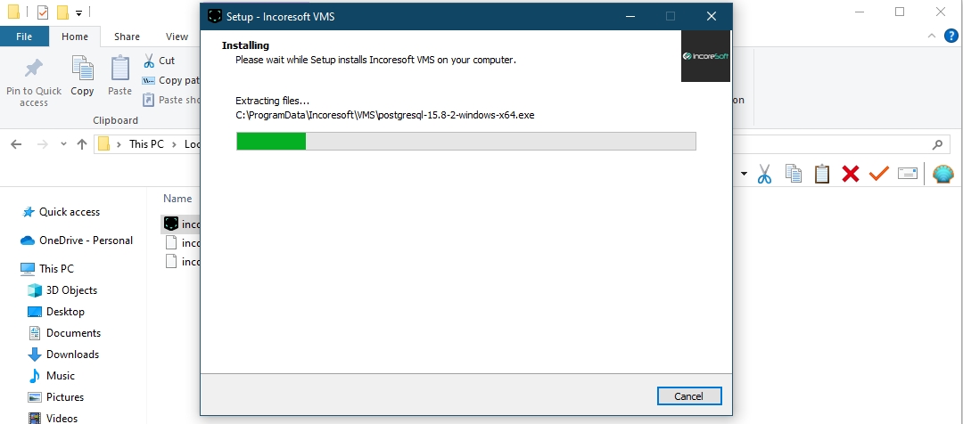Expand the chevron after This PC in the address bar

click(175, 144)
